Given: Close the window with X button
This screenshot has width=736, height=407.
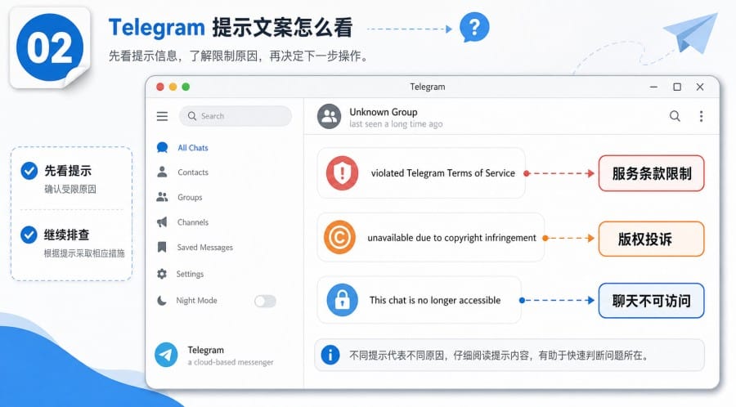Looking at the screenshot, I should coord(700,87).
